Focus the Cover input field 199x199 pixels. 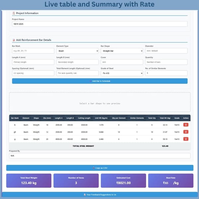(x=122, y=62)
